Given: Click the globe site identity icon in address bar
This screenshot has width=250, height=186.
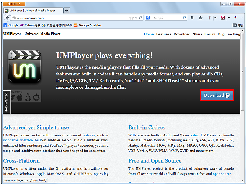Looking at the screenshot, I should [x=14, y=18].
